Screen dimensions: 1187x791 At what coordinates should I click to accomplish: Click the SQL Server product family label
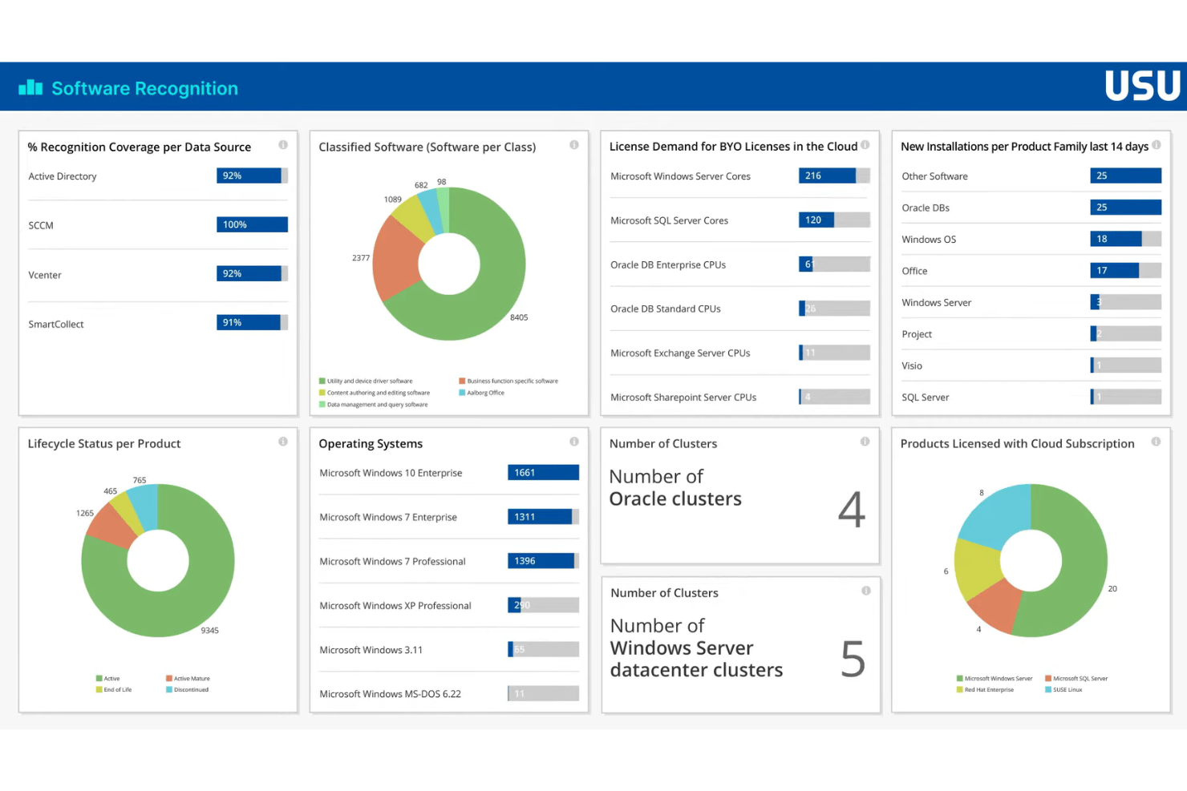(925, 398)
